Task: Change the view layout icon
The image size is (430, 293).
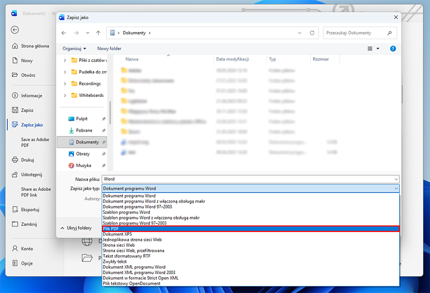Action: (370, 49)
